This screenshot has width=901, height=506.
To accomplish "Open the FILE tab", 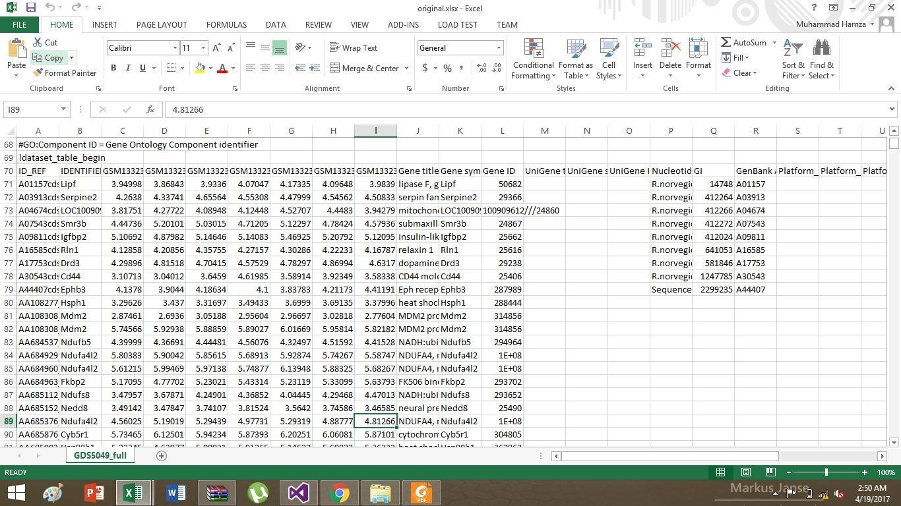I will (x=20, y=24).
